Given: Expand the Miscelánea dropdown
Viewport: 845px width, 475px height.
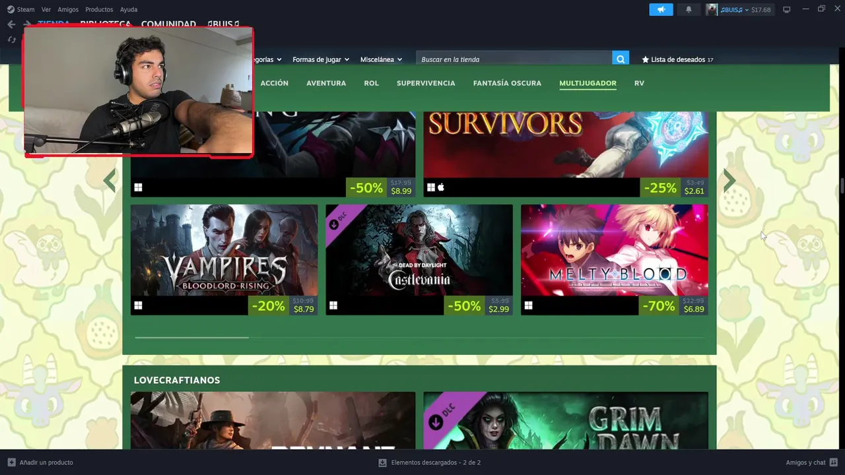Looking at the screenshot, I should pyautogui.click(x=381, y=59).
